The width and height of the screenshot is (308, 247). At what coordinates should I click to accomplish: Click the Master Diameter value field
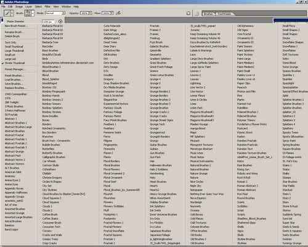tap(48, 22)
